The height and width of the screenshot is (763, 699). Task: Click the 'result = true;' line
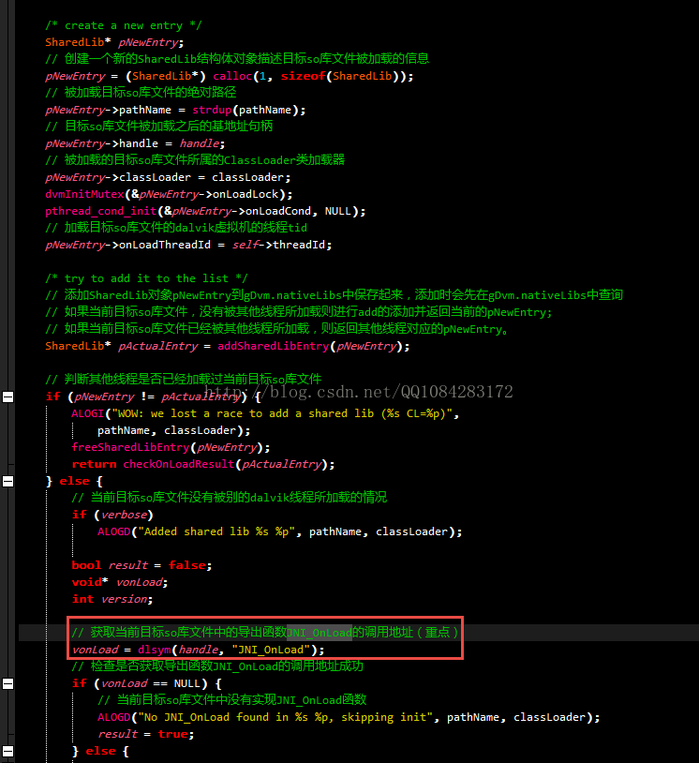[146, 734]
